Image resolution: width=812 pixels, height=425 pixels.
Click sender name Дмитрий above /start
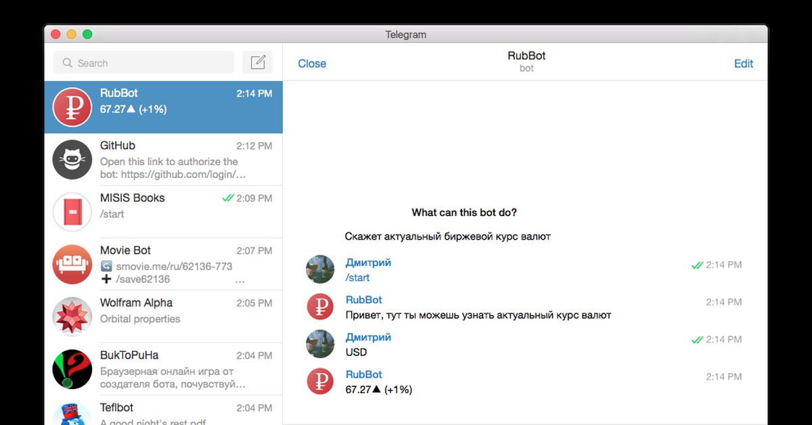[x=368, y=263]
